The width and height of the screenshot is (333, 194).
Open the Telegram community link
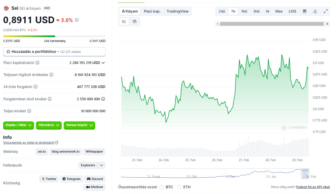71,179
